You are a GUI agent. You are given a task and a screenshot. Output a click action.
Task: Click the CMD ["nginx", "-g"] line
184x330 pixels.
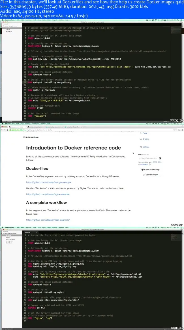[40, 318]
